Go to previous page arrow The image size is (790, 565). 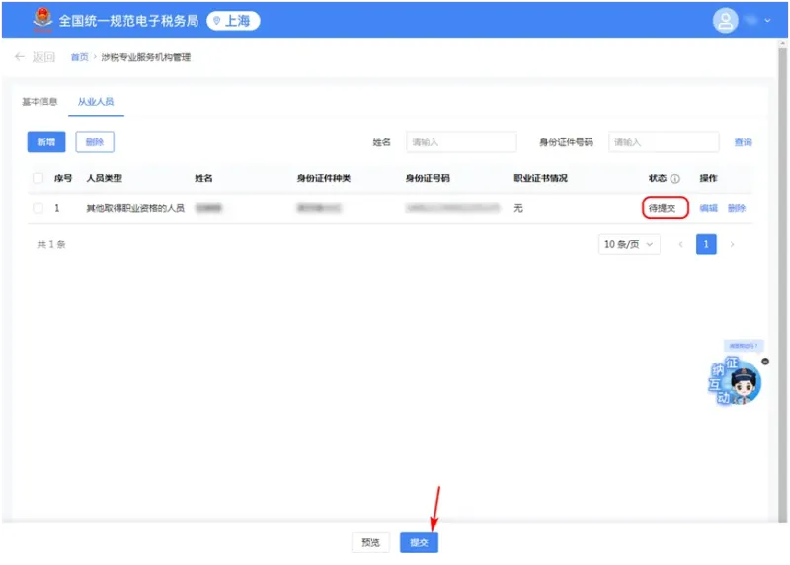[x=680, y=244]
